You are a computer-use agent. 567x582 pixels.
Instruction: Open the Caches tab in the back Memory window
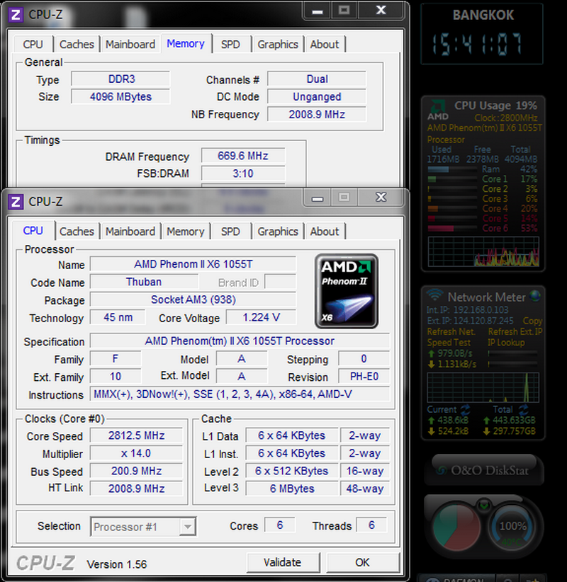[77, 44]
